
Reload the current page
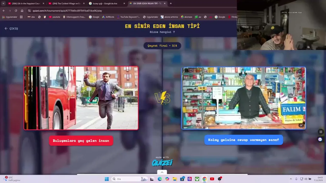coord(16,11)
